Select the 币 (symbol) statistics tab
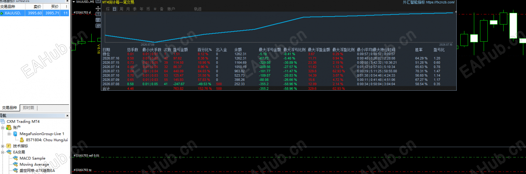The width and height of the screenshot is (526, 174). coord(148,9)
